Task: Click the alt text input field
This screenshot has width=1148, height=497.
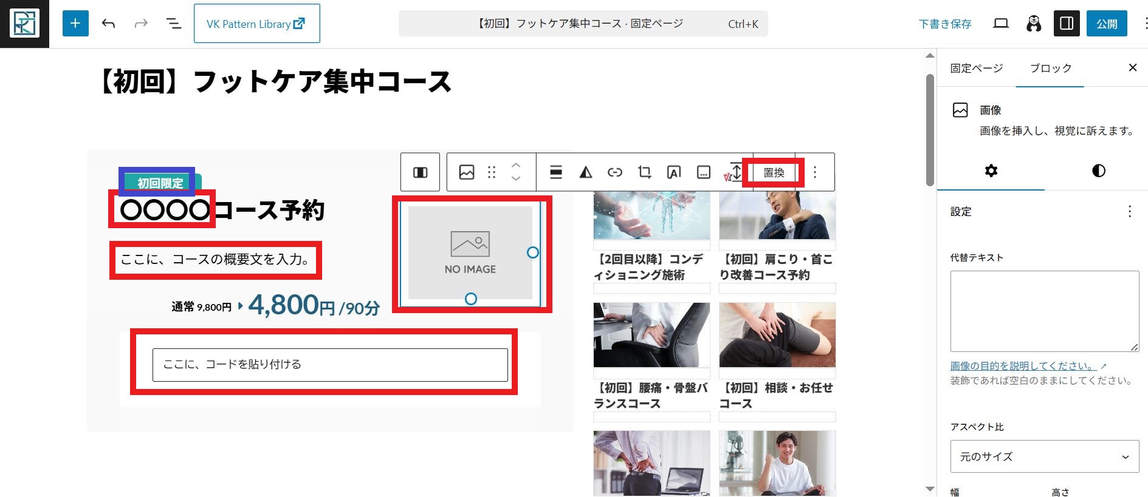Action: click(x=1044, y=311)
